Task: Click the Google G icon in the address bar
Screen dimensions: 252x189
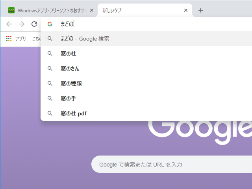Action: 50,24
